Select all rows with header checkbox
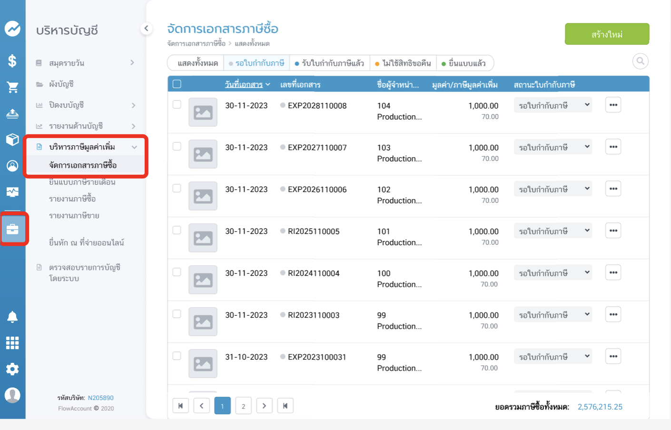The height and width of the screenshot is (430, 671). pyautogui.click(x=177, y=84)
